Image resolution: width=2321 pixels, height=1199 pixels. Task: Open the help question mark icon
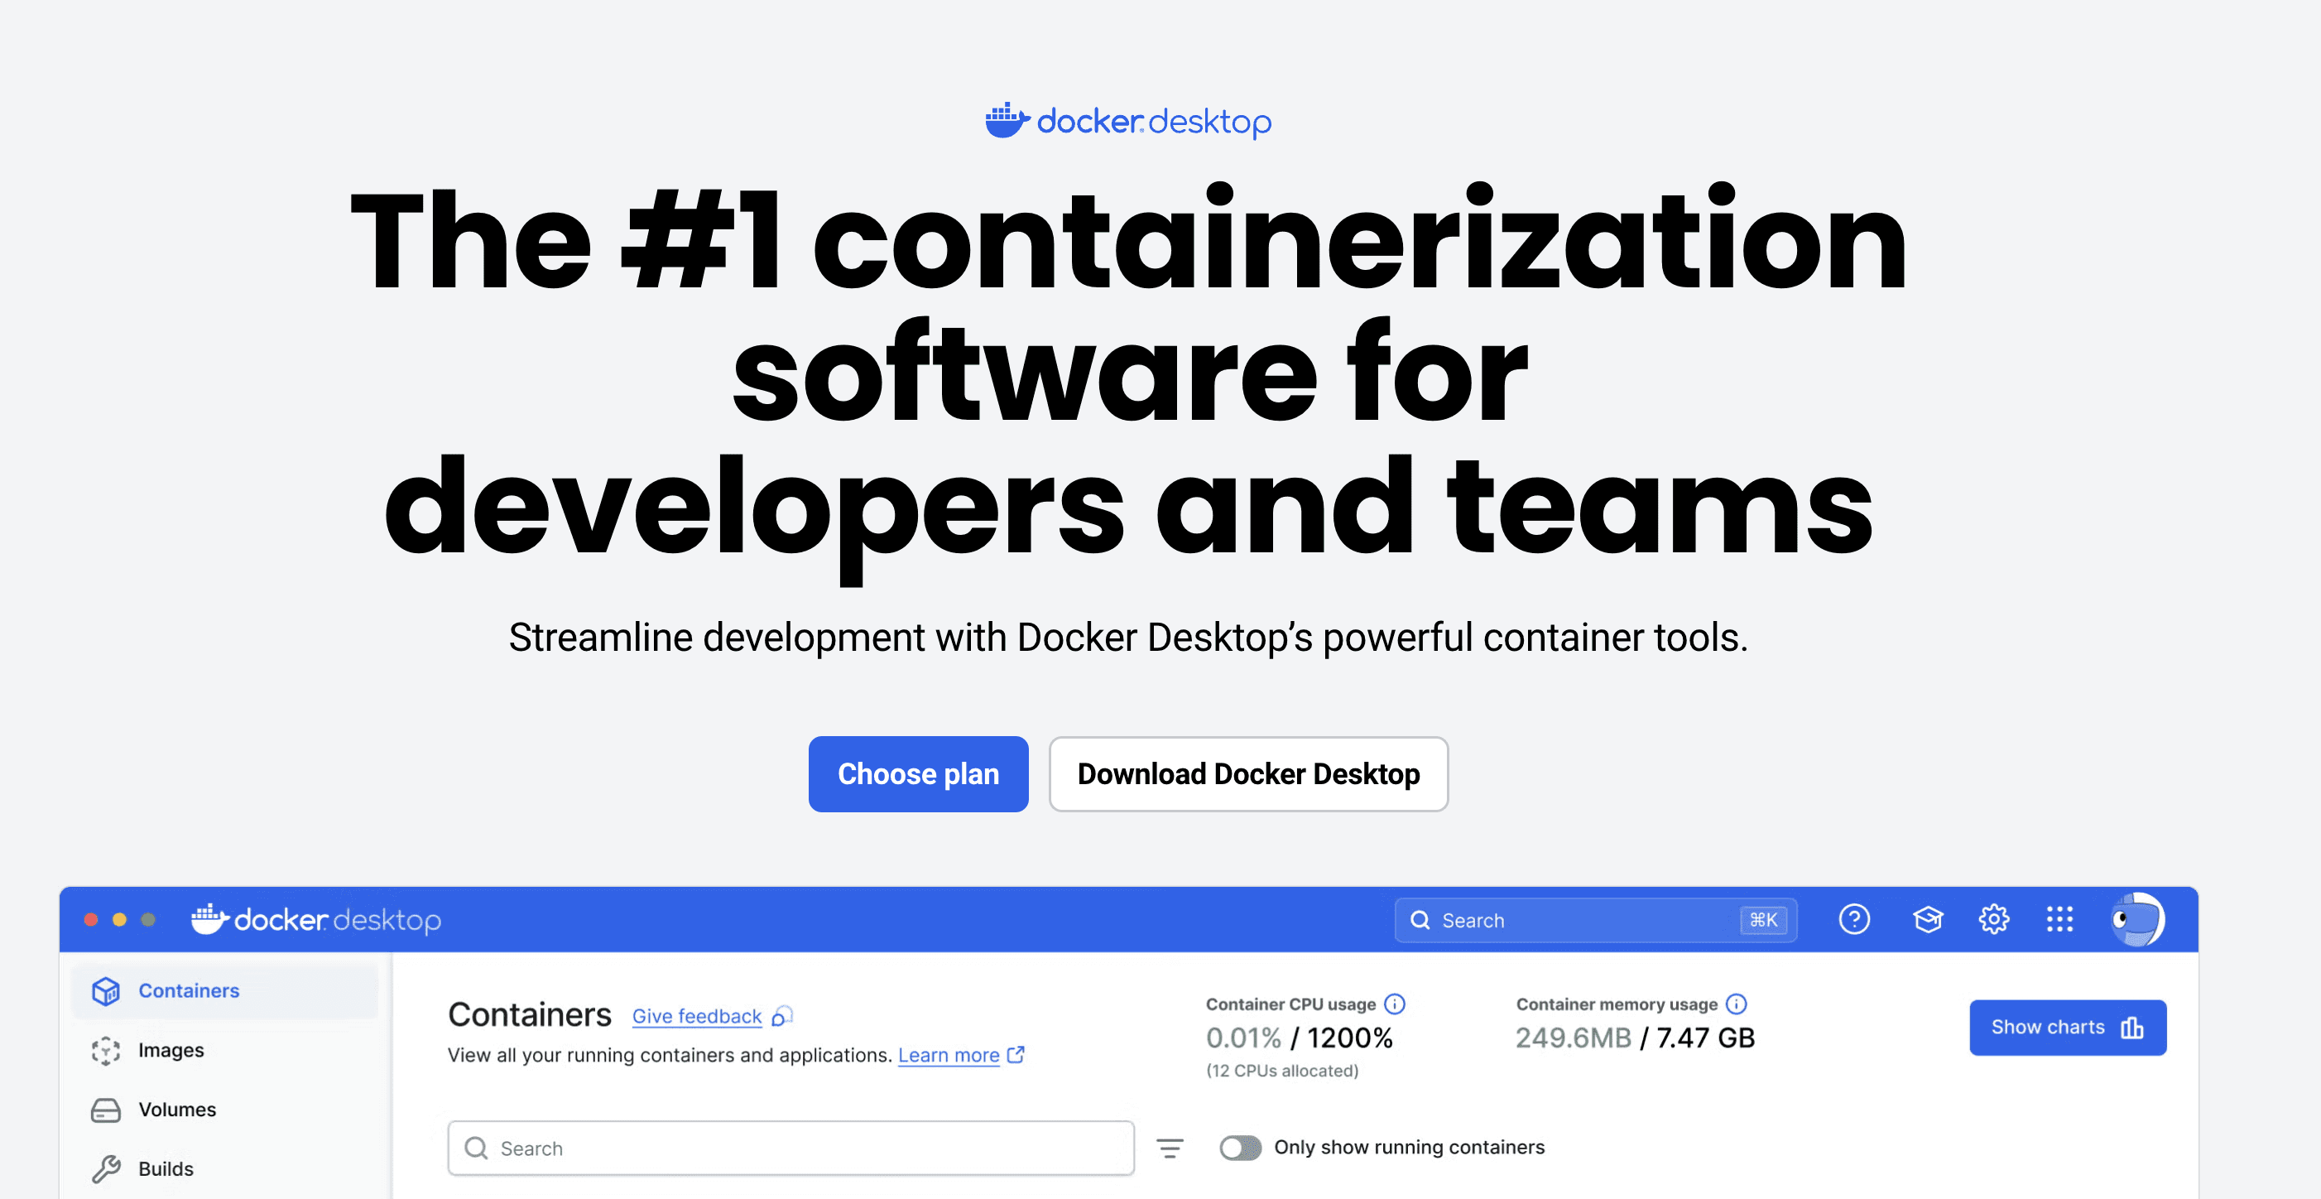point(1854,919)
